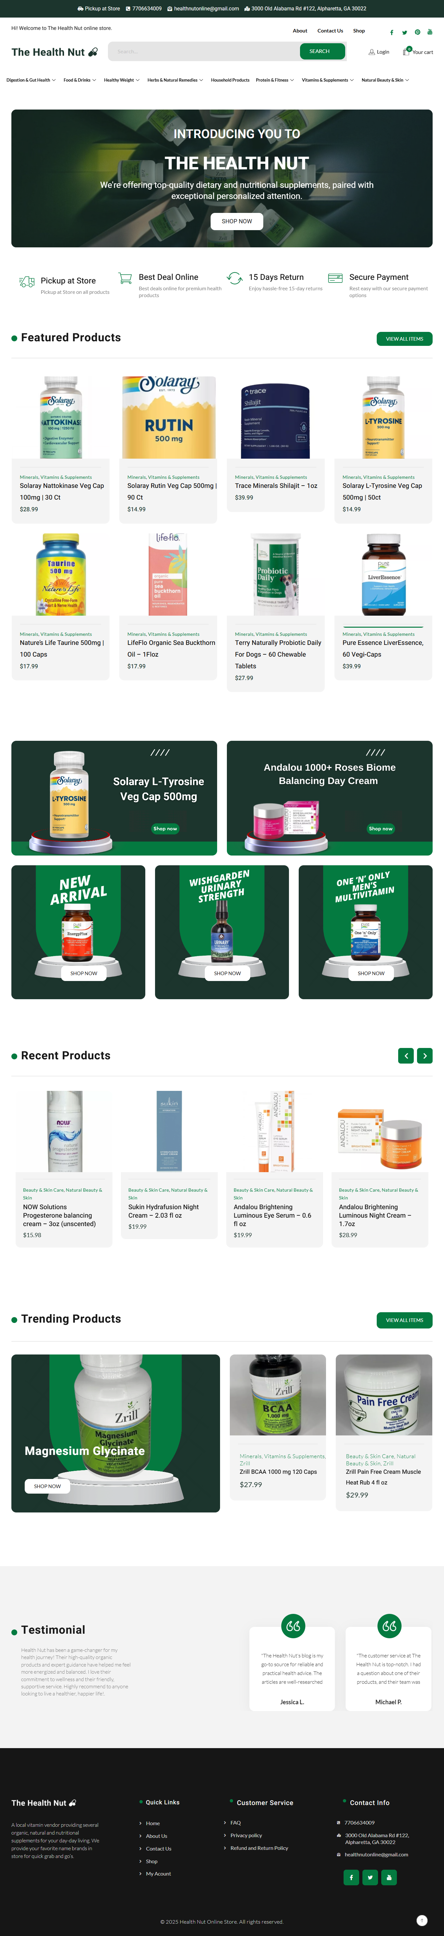Click VIEW ALL ITEMS beside Featured Products
This screenshot has width=444, height=1936.
click(x=404, y=339)
